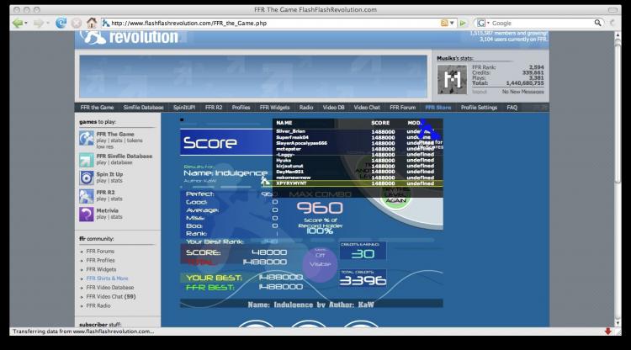Viewport: 631px width, 350px height.
Task: Click the FFR R2 sidebar icon
Action: (87, 195)
